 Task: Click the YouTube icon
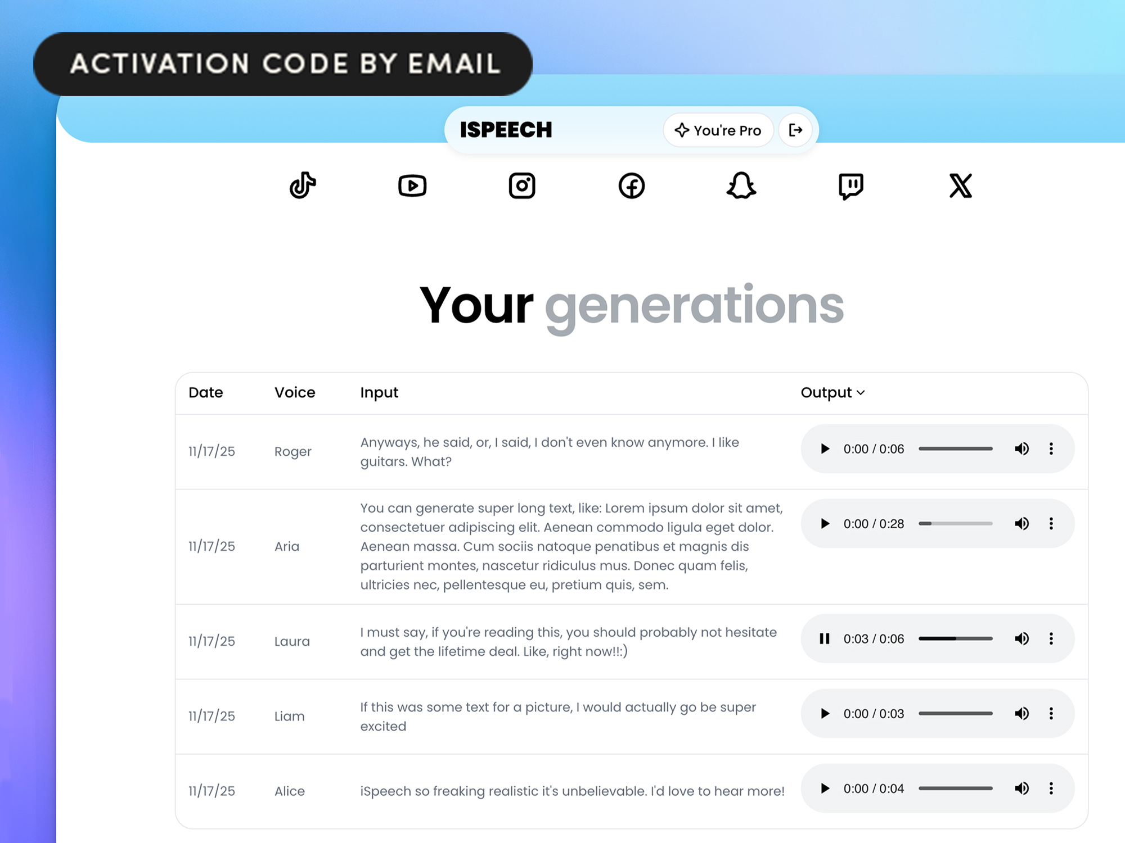412,185
